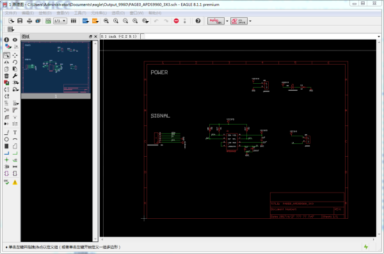Run the ERC check tool
The height and width of the screenshot is (254, 384).
(6, 182)
